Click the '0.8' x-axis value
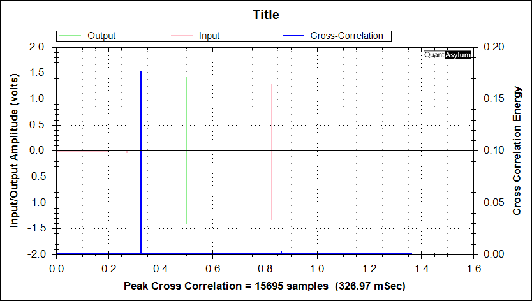Screen dimensions: 532x301 tap(265, 269)
